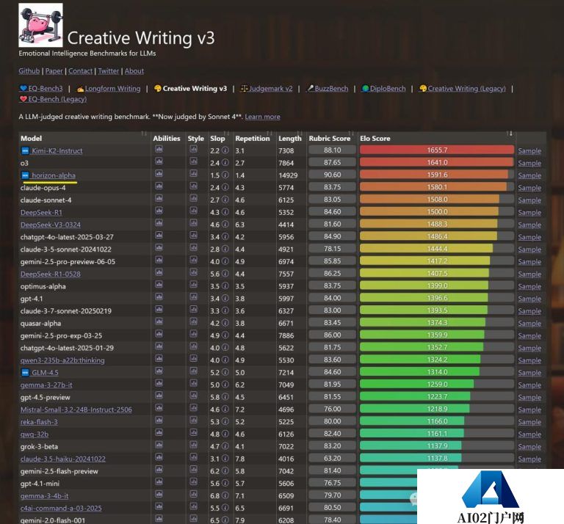Open Abilities chart icon for optimus-alpha

pos(159,285)
